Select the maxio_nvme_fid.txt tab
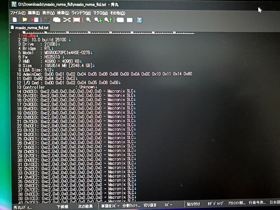The width and height of the screenshot is (280, 210). tap(29, 27)
